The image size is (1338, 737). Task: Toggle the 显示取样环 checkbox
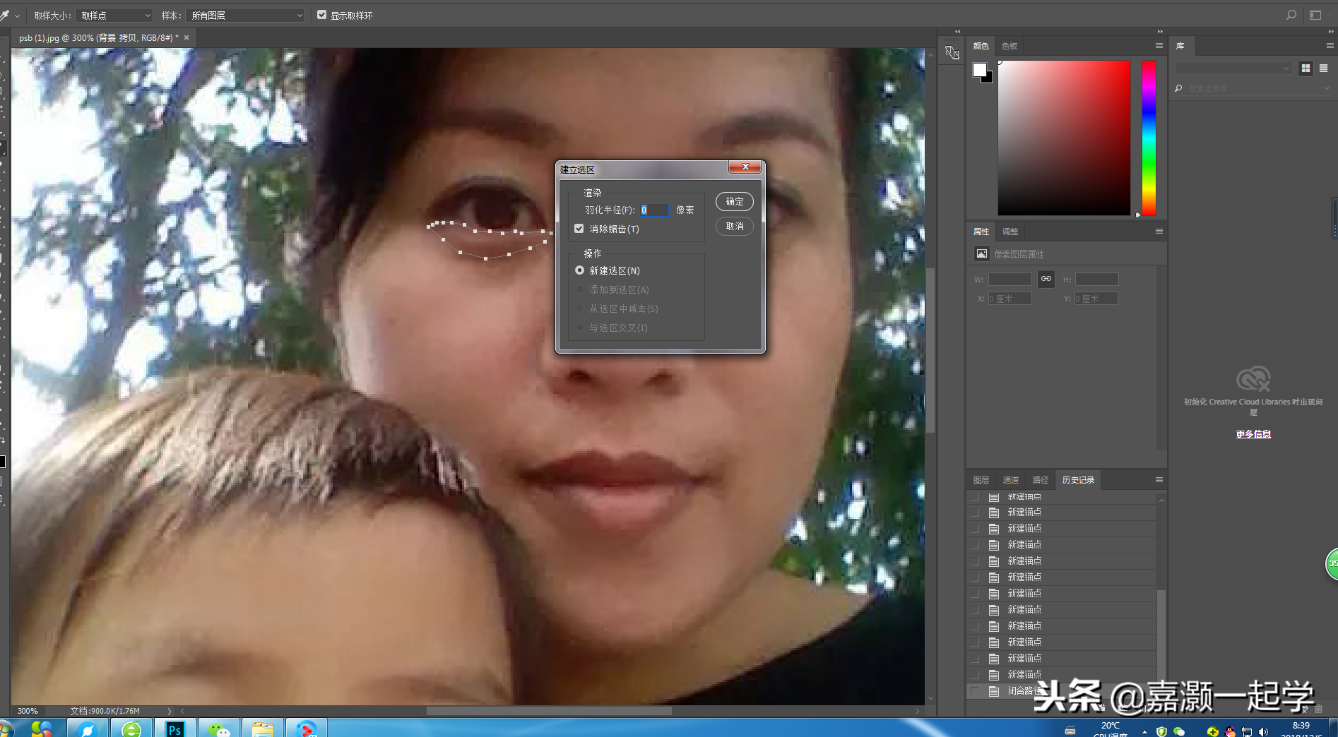322,15
